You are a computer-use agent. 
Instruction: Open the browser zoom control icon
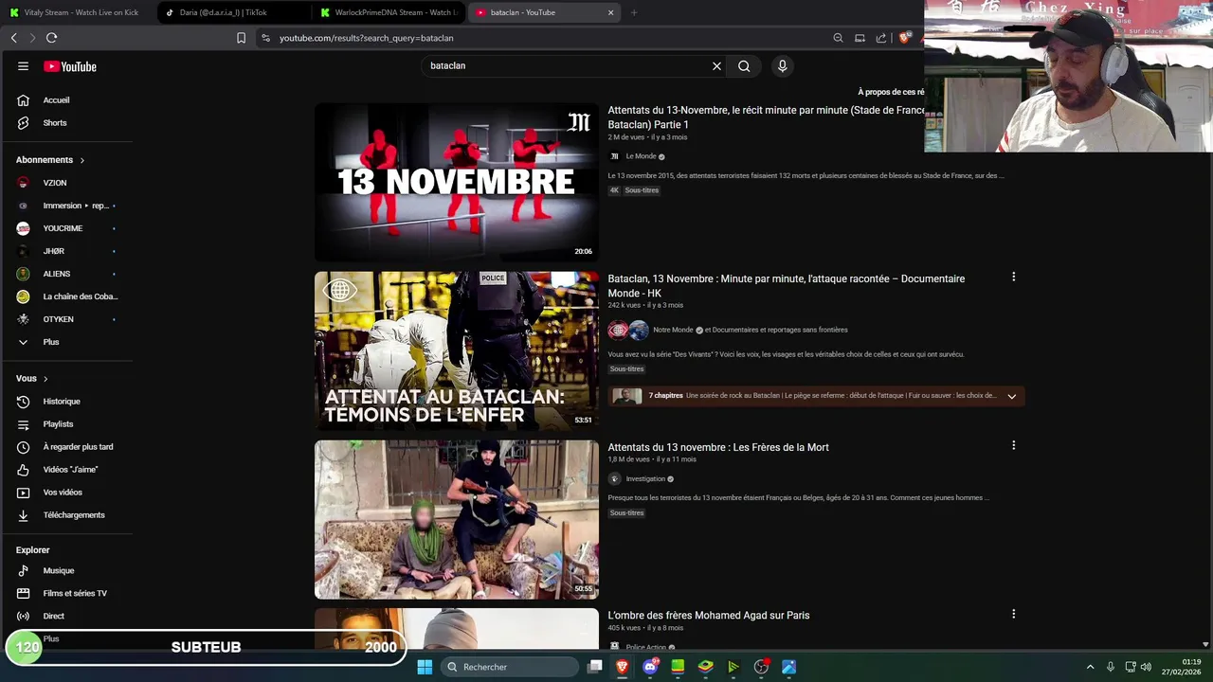(838, 38)
